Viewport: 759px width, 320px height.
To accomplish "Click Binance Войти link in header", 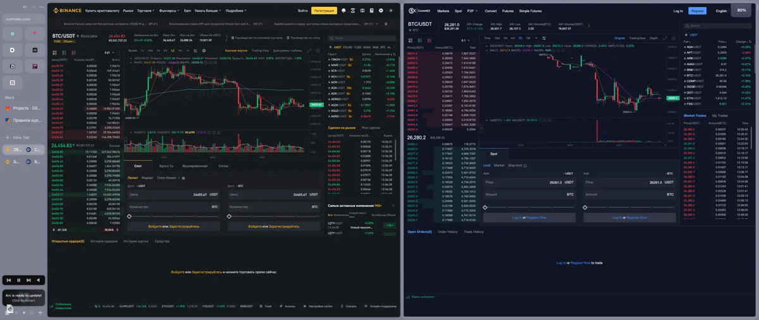I will click(302, 11).
